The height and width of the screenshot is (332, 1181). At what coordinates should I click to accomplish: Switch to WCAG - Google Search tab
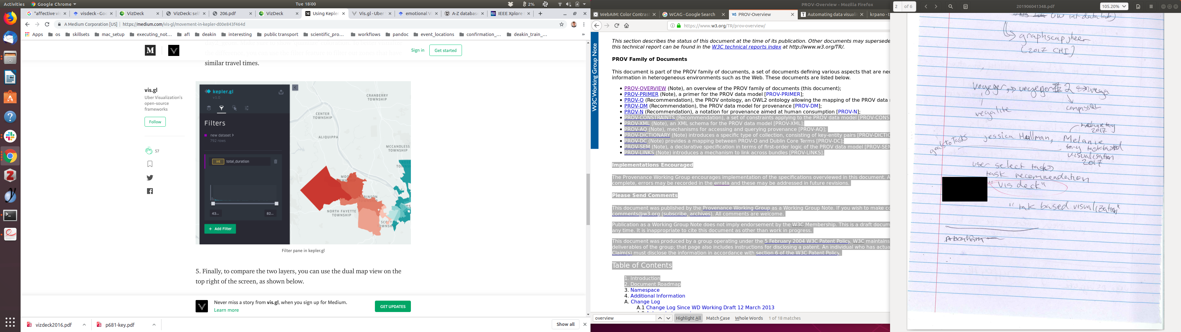click(691, 15)
